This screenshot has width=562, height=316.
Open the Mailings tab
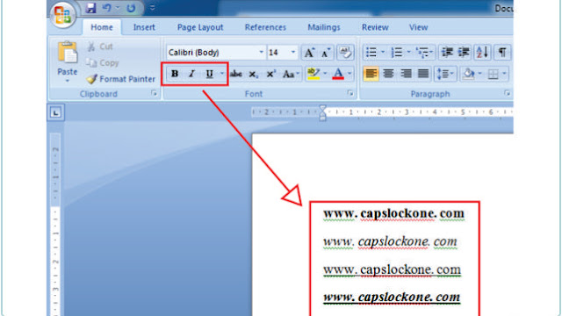324,27
